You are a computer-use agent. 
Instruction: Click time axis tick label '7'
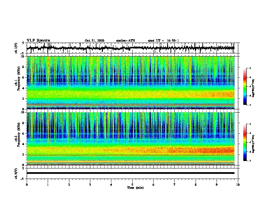[175, 185]
